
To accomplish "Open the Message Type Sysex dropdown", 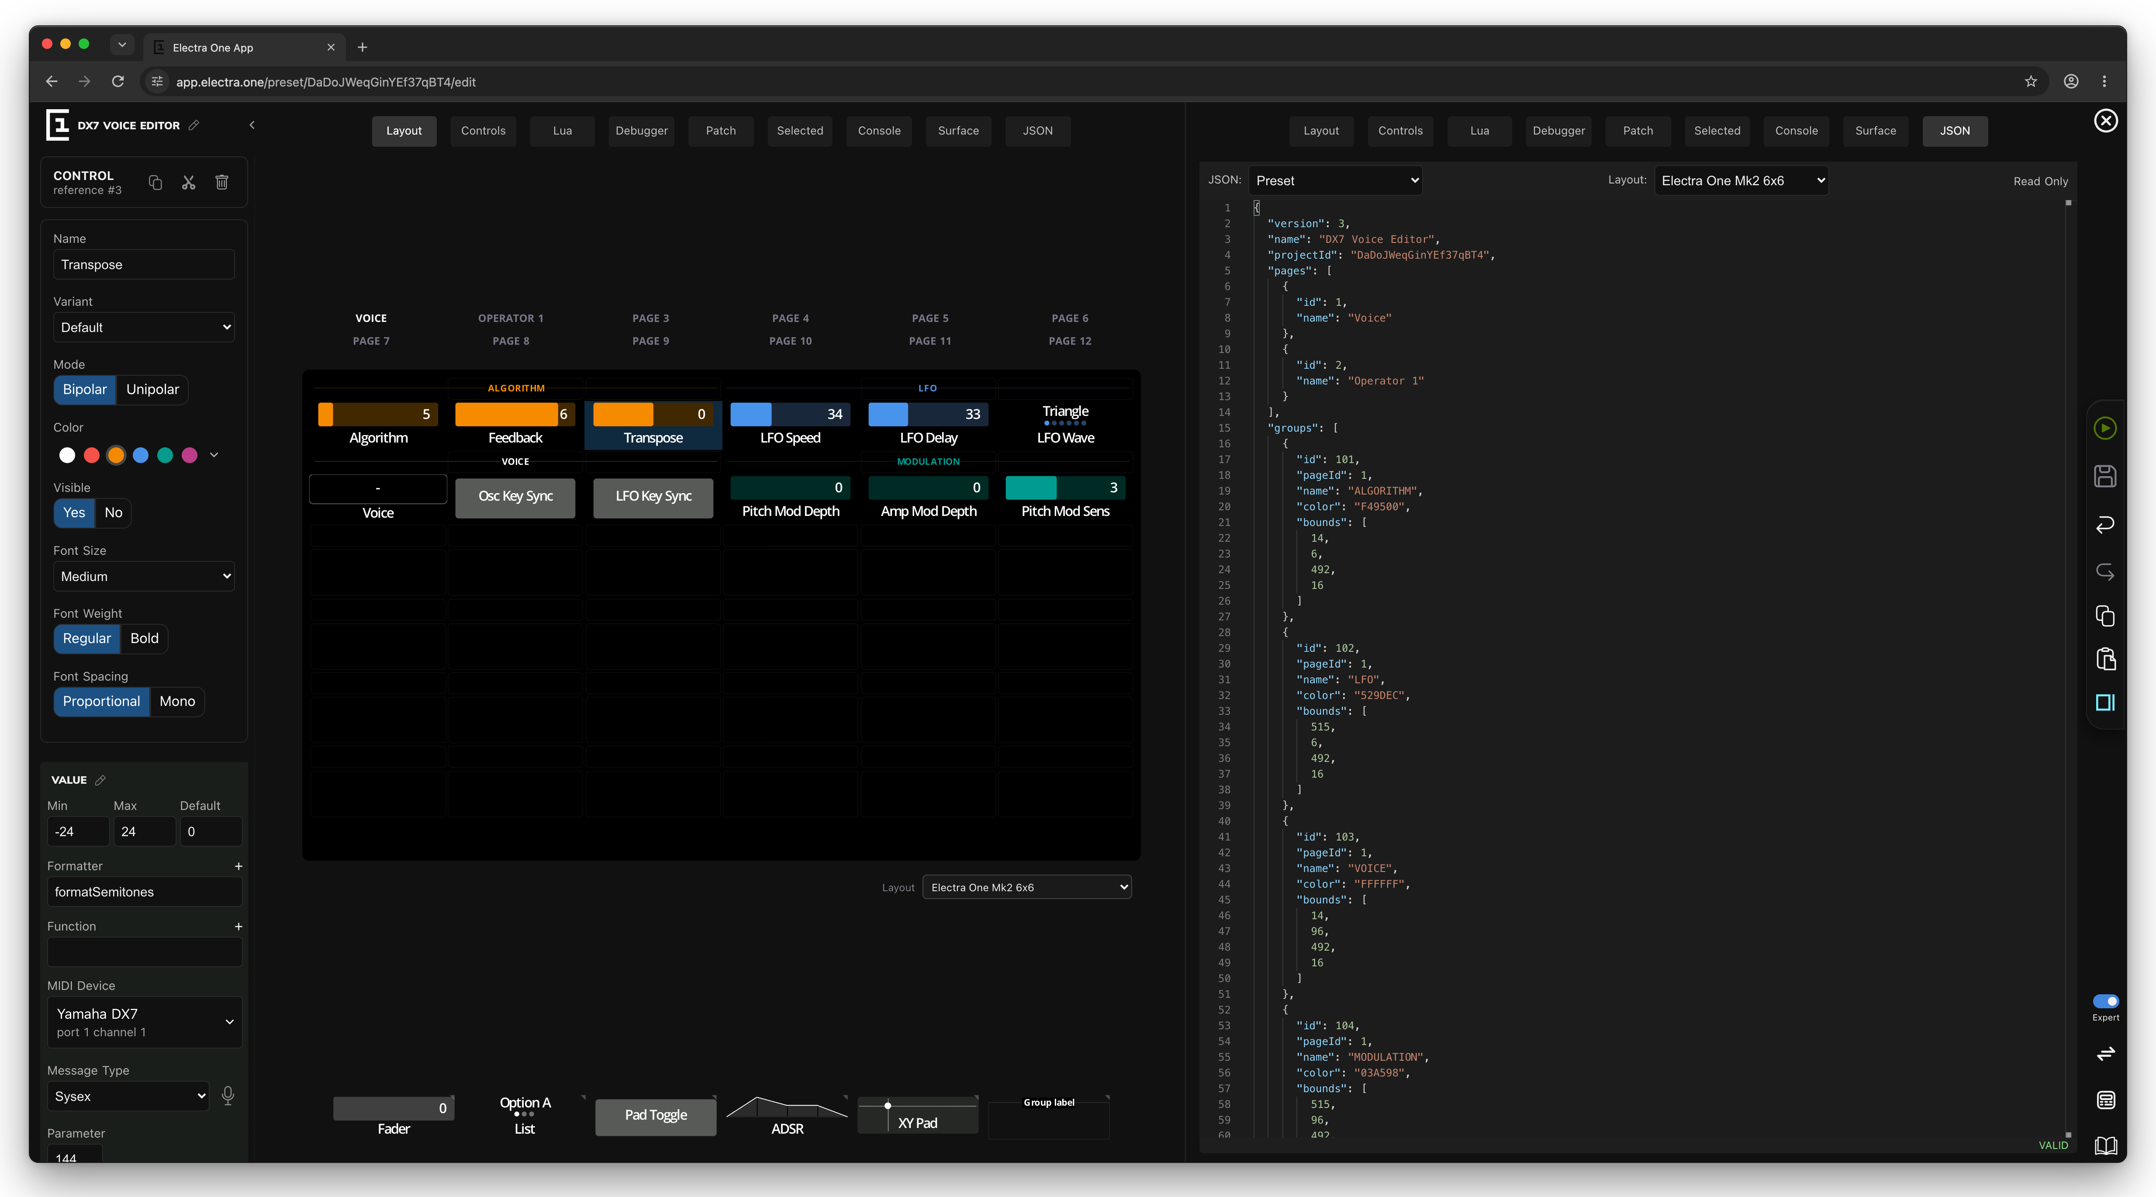I will coord(128,1097).
